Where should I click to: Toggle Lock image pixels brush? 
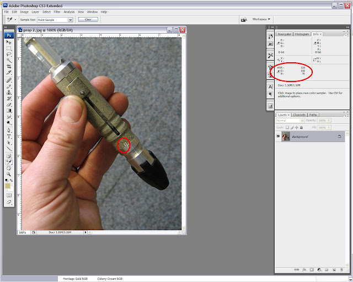click(292, 128)
